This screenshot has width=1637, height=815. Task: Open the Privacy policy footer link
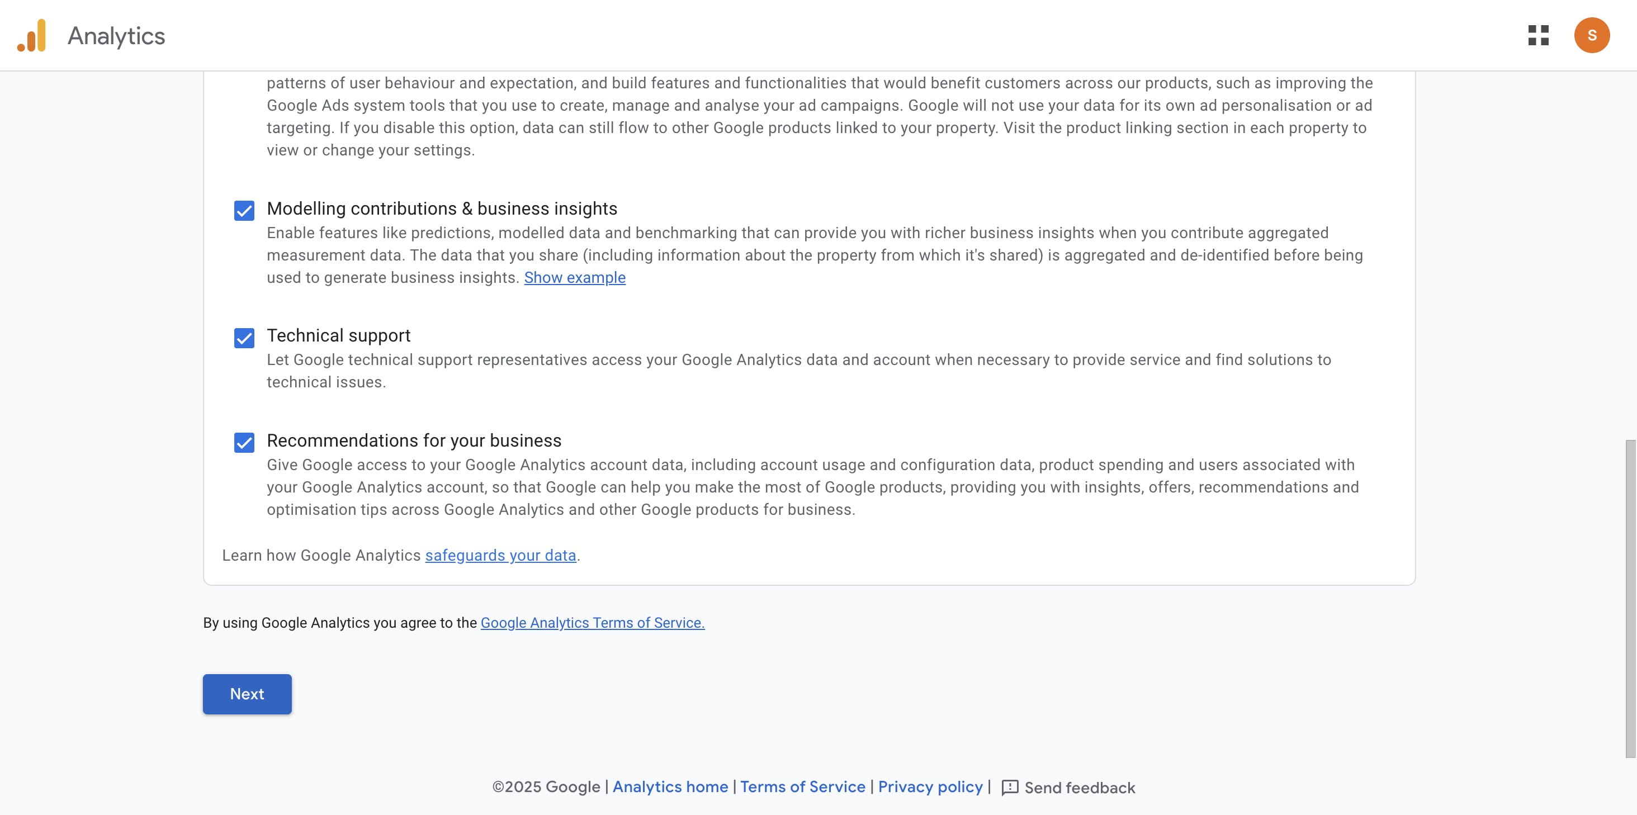tap(930, 787)
